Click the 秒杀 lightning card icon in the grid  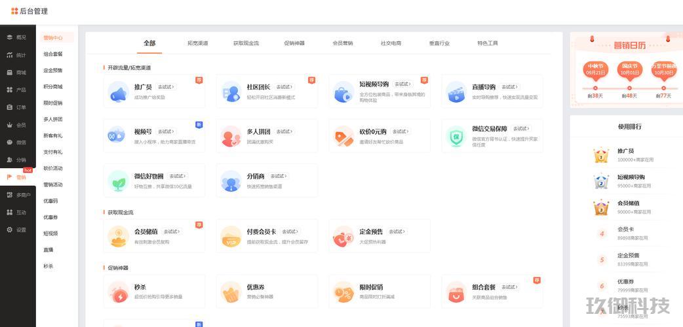(x=119, y=292)
